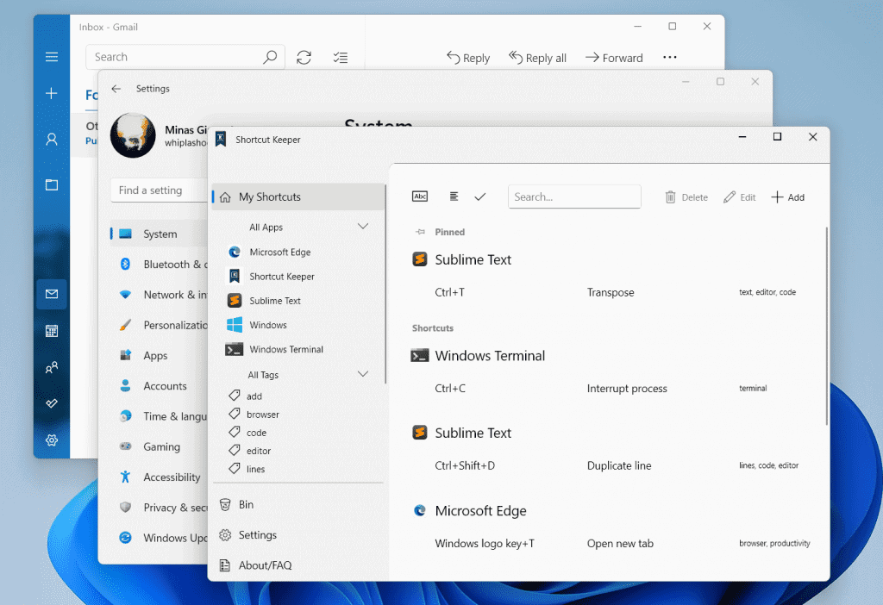Click the Sublime Text icon in the apps list
Viewport: 883px width, 605px height.
235,301
